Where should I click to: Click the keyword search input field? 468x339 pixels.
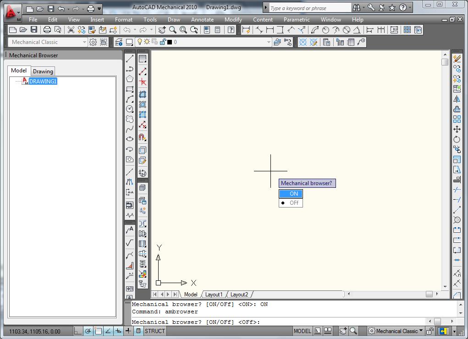pos(310,8)
